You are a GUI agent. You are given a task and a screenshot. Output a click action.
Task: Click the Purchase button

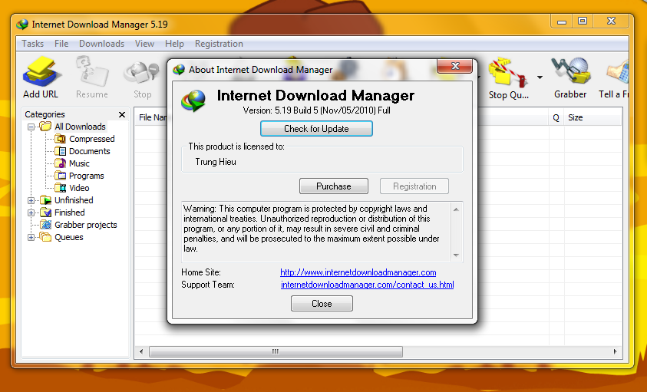[334, 186]
